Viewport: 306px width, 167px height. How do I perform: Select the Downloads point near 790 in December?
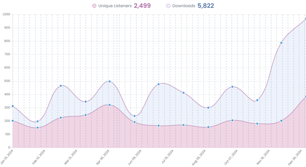click(x=281, y=43)
